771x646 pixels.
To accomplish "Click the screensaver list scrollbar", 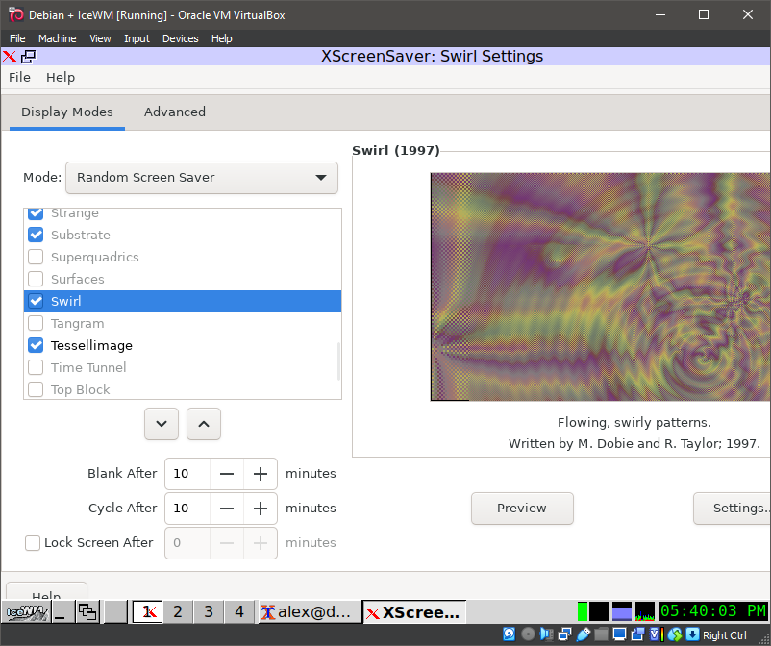I will (338, 361).
